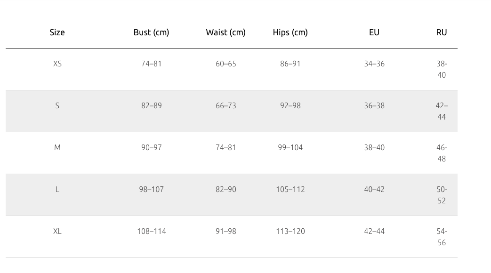491x273 pixels.
Task: Select the XS size cell
Action: (x=57, y=64)
